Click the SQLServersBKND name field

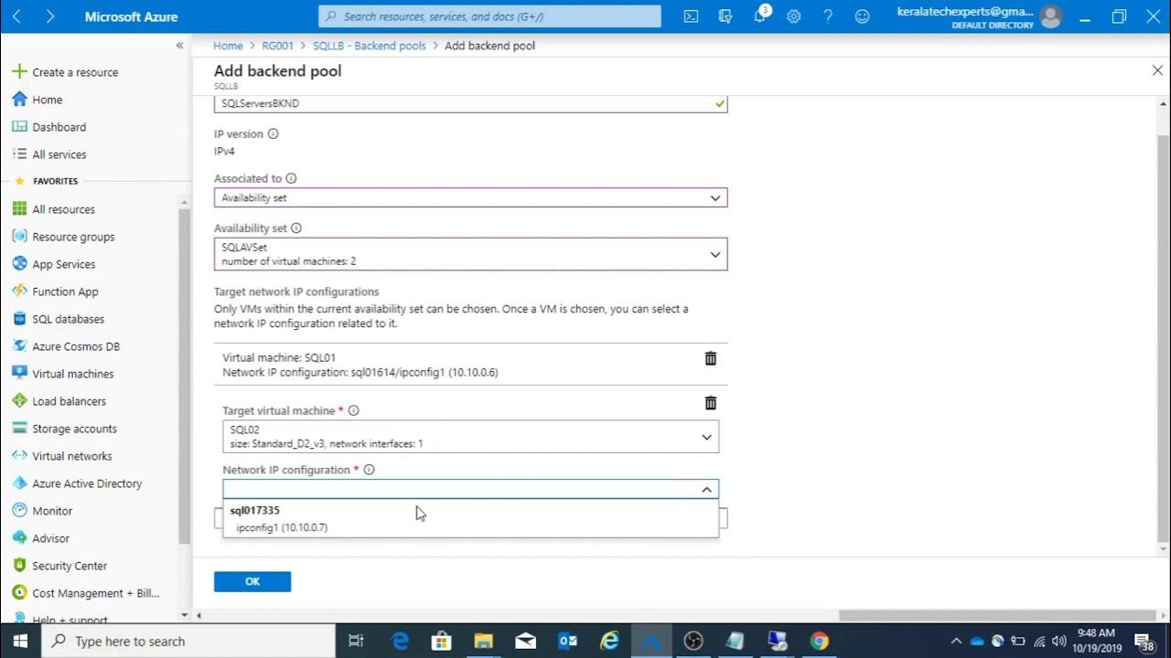click(470, 103)
